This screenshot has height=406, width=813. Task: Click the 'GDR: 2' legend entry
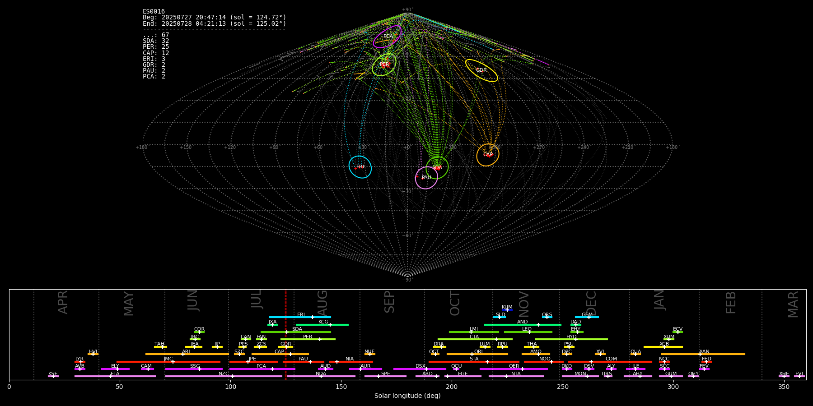154,65
